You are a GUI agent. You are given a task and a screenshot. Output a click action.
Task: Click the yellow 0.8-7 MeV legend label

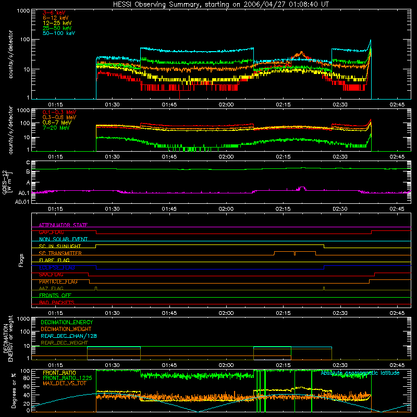(x=57, y=122)
